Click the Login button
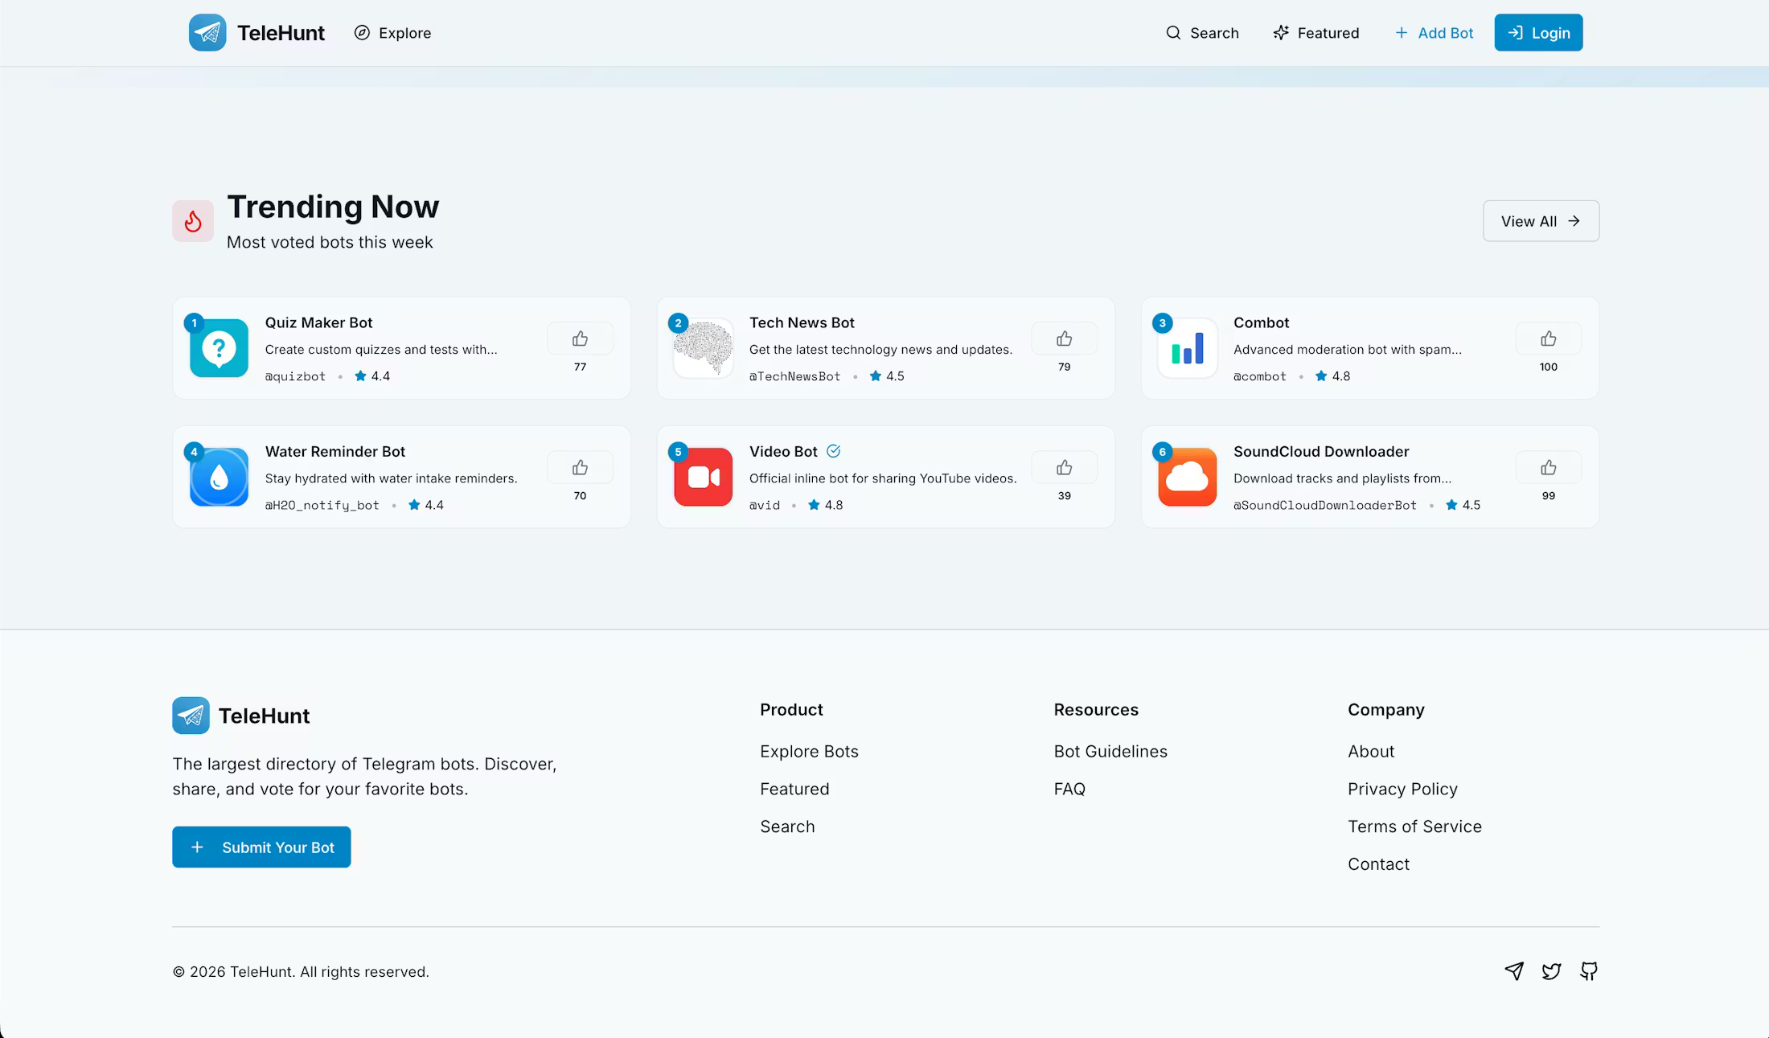The width and height of the screenshot is (1769, 1038). click(1538, 33)
